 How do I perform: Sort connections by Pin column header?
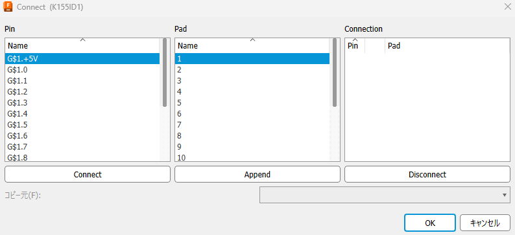(x=355, y=45)
